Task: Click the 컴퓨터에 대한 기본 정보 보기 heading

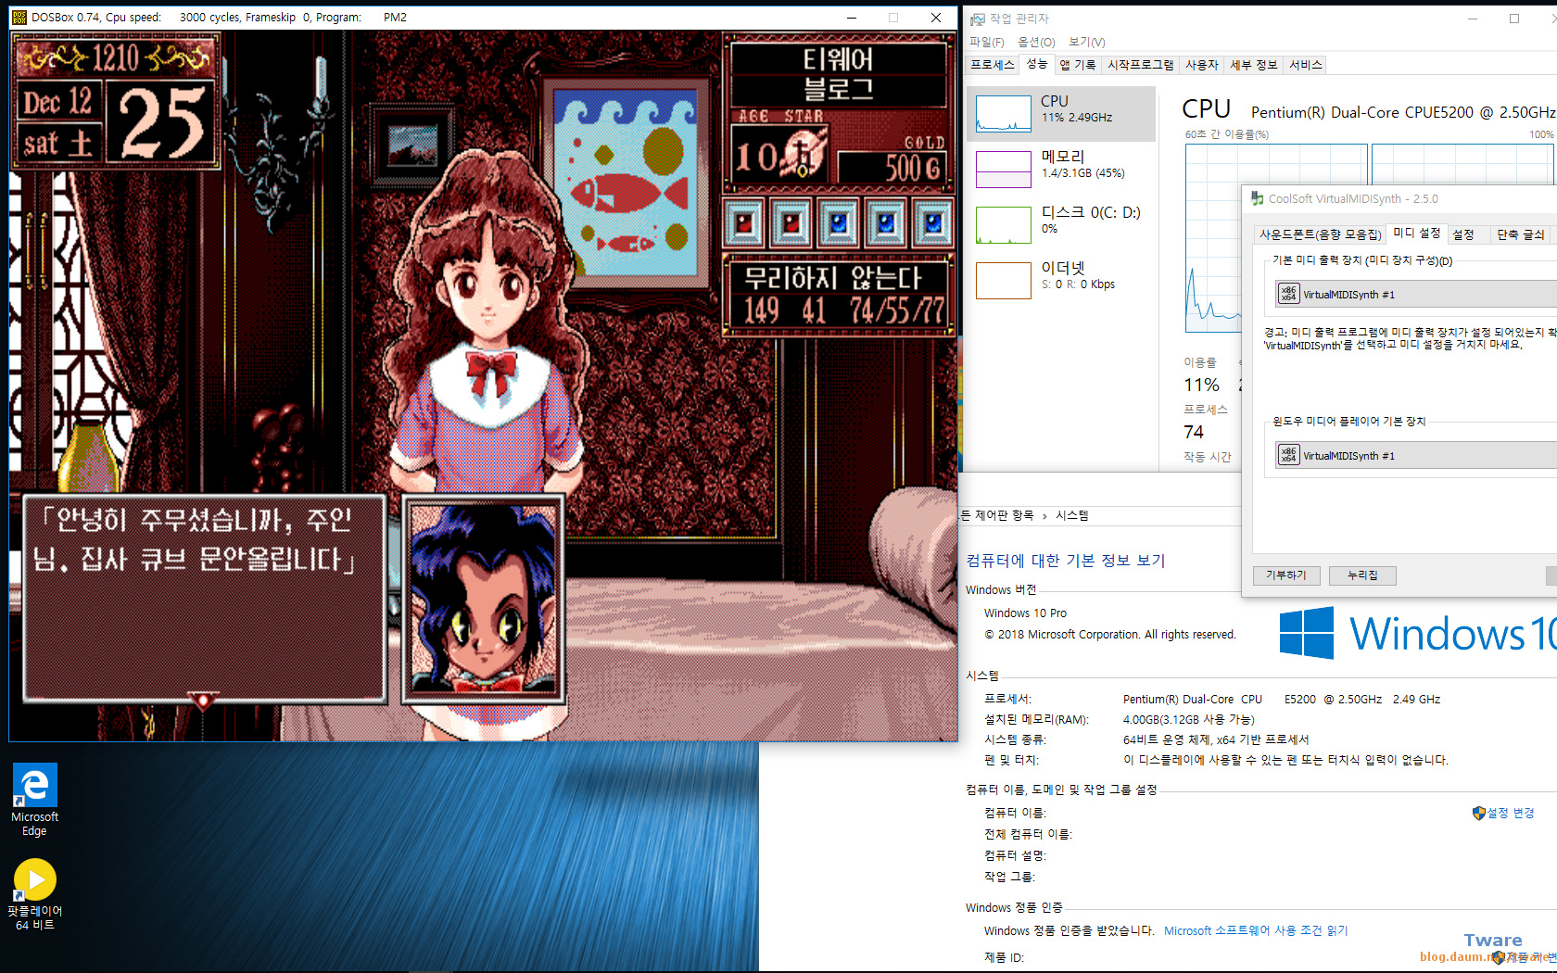Action: click(1065, 561)
